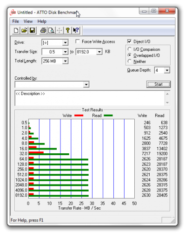The width and height of the screenshot is (185, 233).
Task: Click the status bar resize grip
Action: pos(173,220)
